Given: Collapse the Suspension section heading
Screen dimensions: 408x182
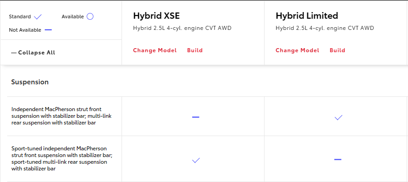Looking at the screenshot, I should 30,82.
